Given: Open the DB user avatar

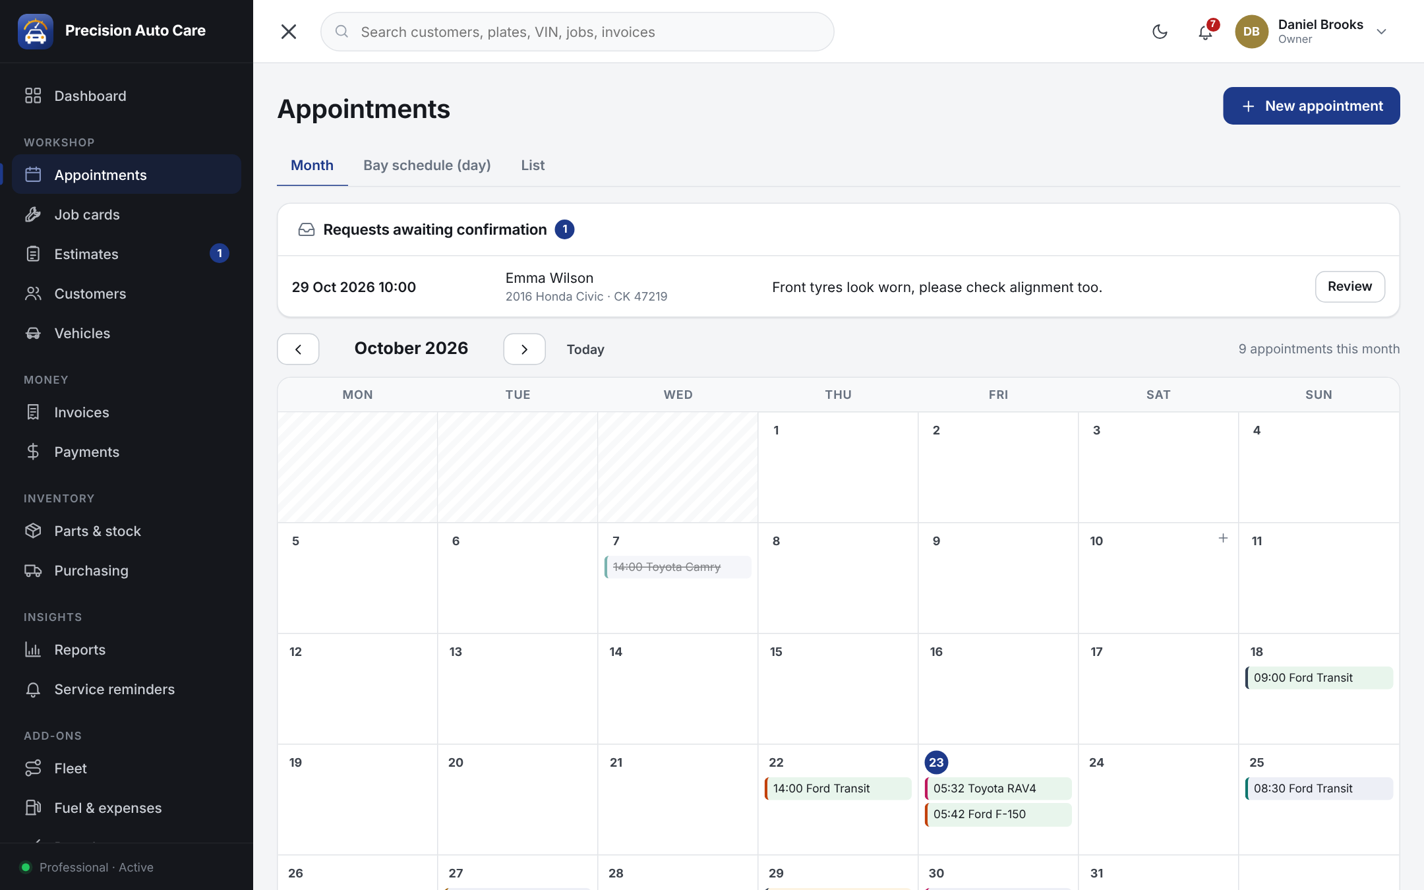Looking at the screenshot, I should point(1251,32).
